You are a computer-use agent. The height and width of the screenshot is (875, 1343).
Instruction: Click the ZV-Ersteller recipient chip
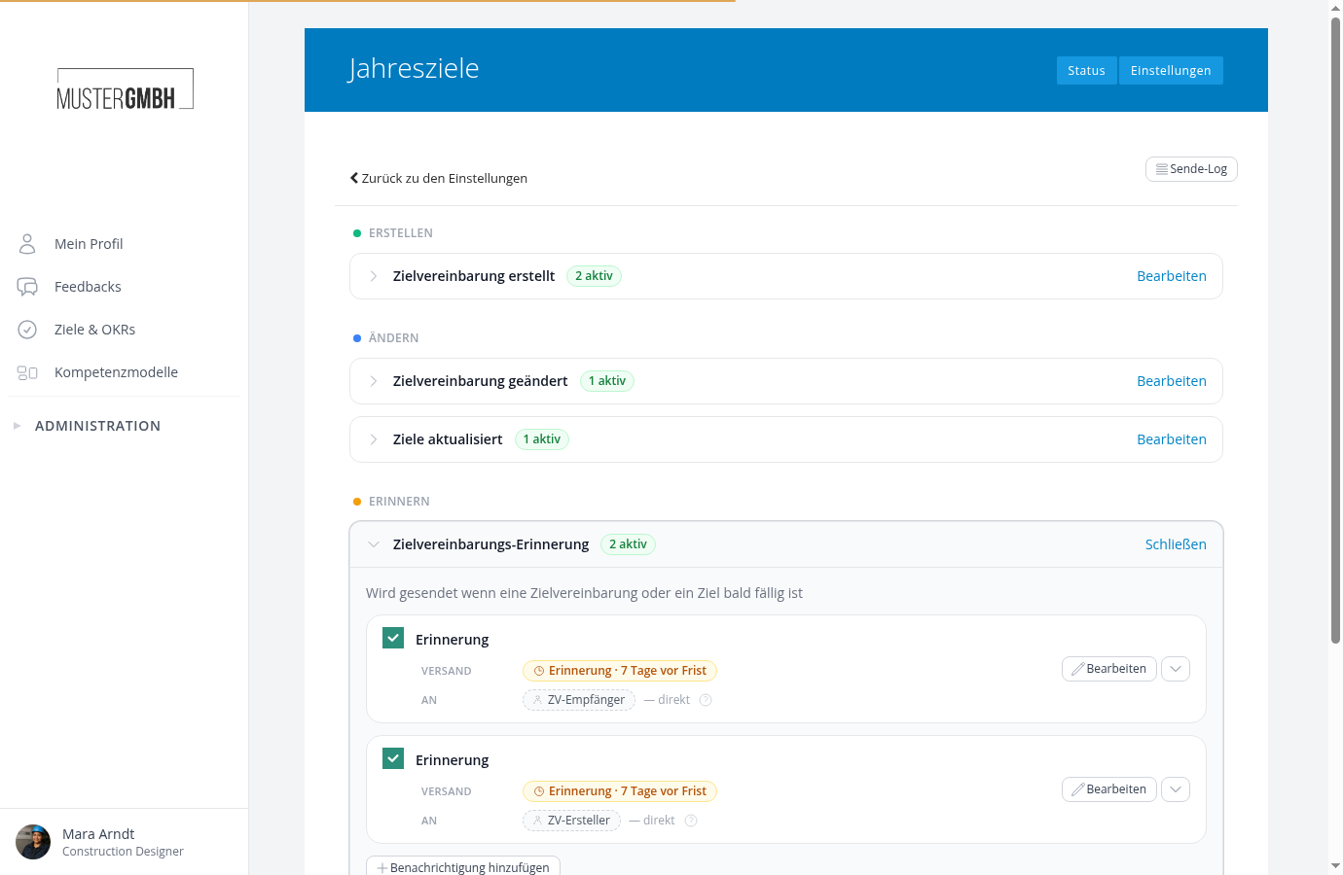[x=571, y=821]
